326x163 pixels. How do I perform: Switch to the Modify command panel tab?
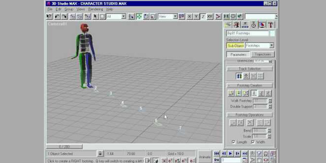236,24
